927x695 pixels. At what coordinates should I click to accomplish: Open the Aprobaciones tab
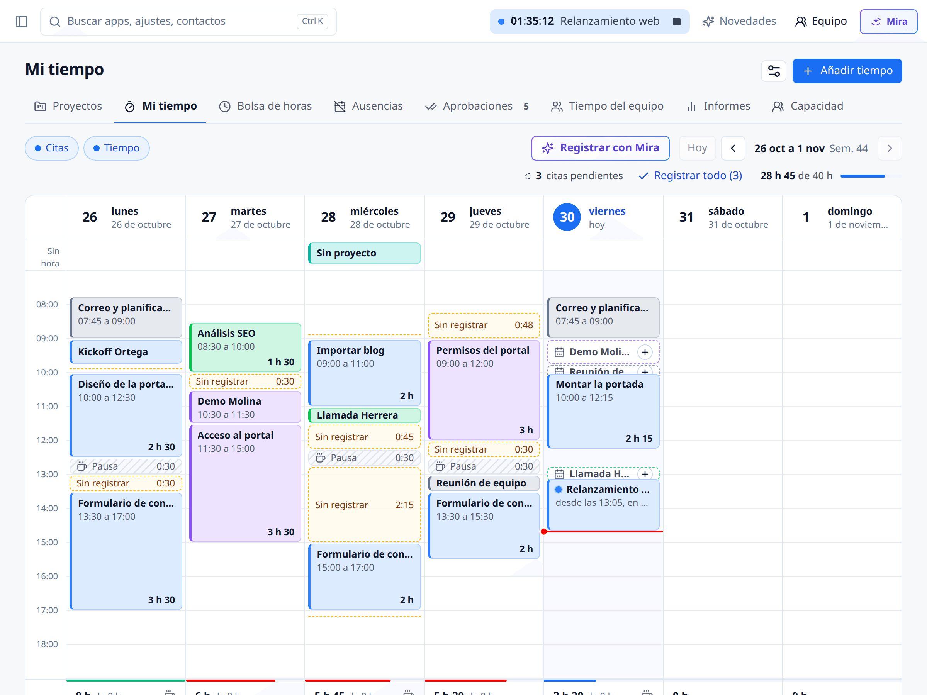[477, 106]
